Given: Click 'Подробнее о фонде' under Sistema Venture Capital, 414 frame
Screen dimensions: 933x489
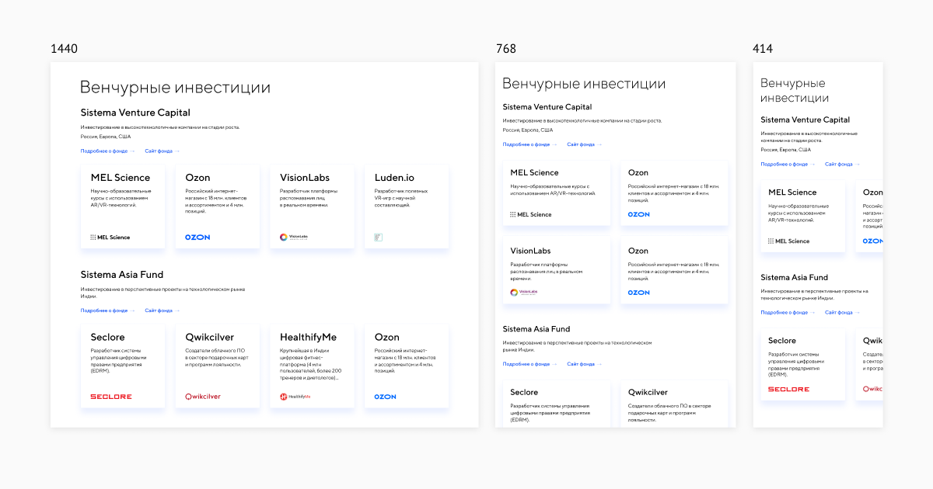Looking at the screenshot, I should click(788, 165).
